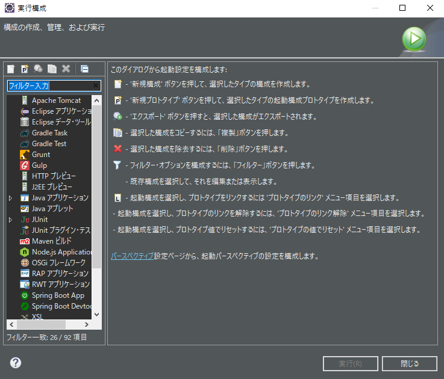Click the フィルター一致: 26 / 92 項目 status text
444x379 pixels.
[47, 337]
